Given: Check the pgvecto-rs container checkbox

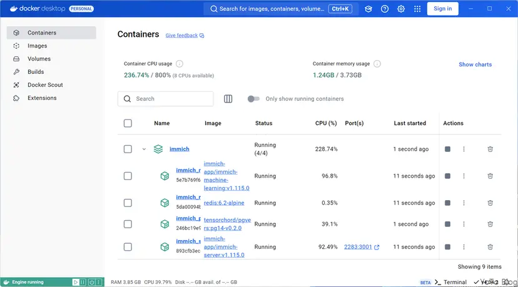Looking at the screenshot, I should coord(128,224).
